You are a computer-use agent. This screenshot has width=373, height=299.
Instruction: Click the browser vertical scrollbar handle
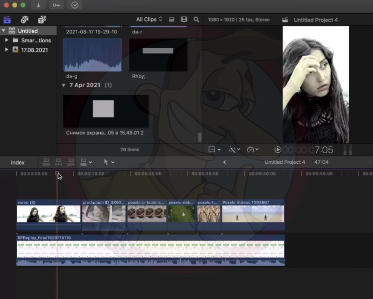[x=200, y=137]
